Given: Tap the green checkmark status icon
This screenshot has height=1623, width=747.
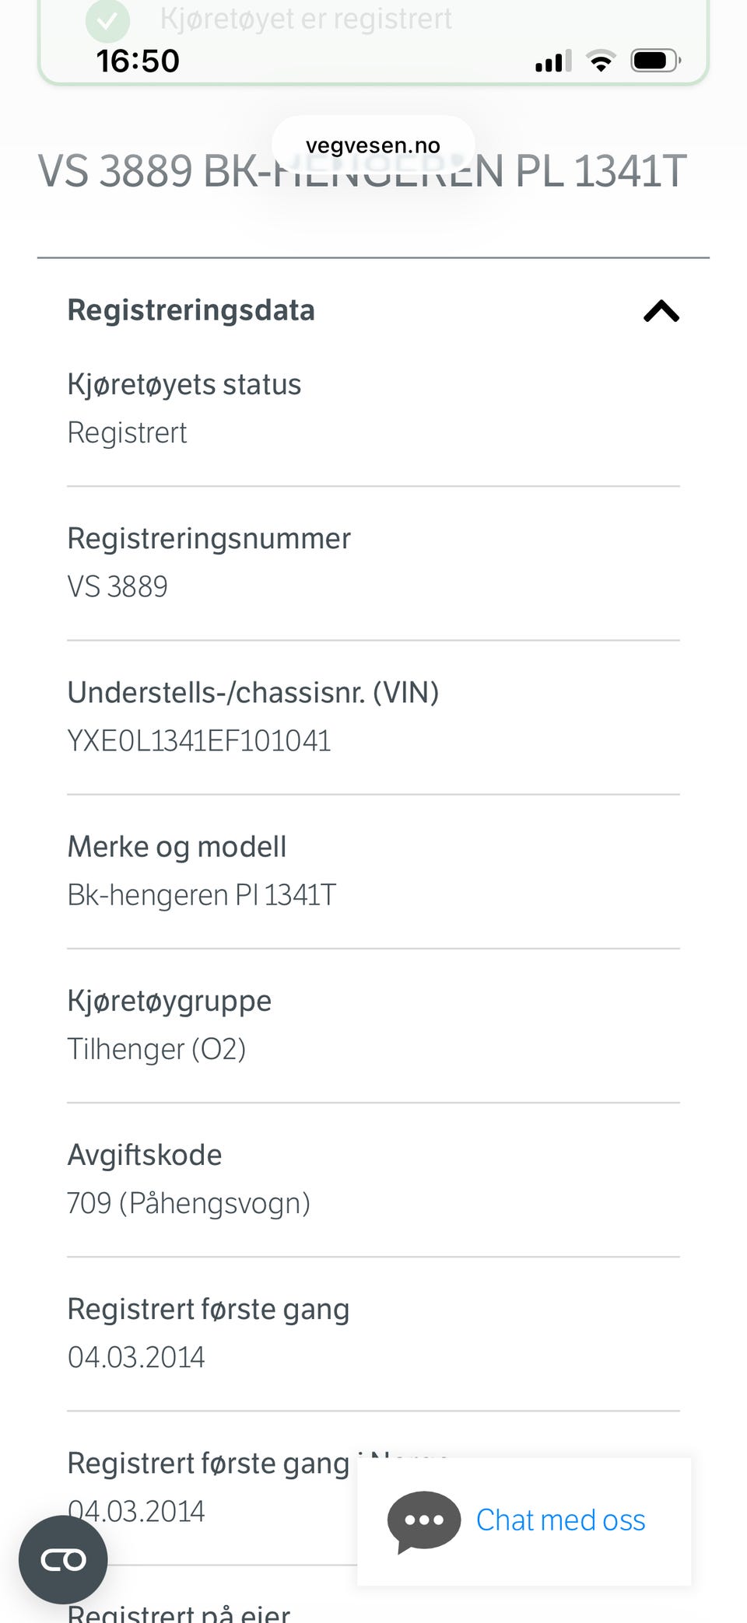Looking at the screenshot, I should click(x=107, y=21).
